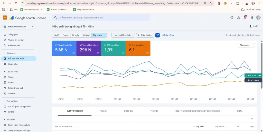
Task: Open browser downloads icon
Action: (x=247, y=3)
